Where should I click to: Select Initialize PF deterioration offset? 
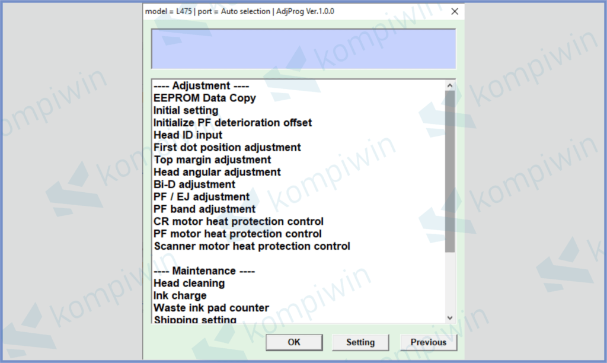point(232,123)
